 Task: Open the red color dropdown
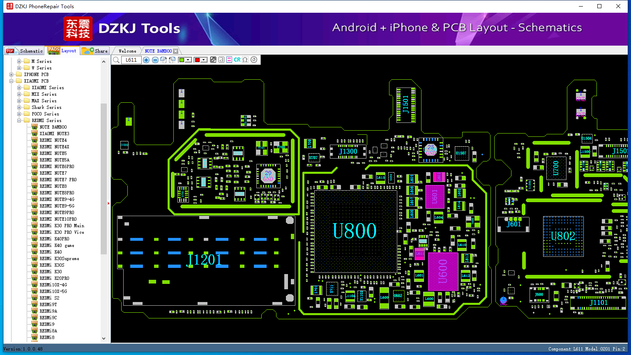[204, 60]
